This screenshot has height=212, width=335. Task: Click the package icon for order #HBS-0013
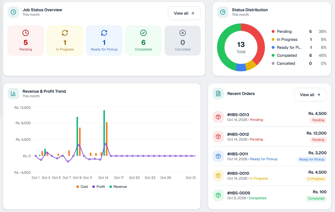(x=218, y=117)
